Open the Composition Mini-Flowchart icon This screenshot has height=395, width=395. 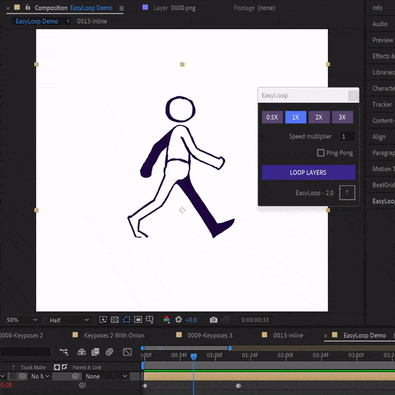coord(64,352)
